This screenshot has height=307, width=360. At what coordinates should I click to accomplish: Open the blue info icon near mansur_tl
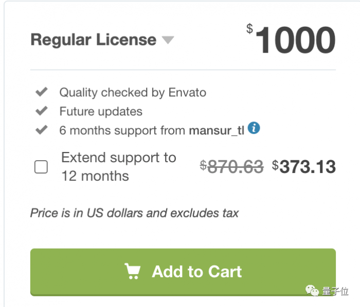click(x=254, y=128)
